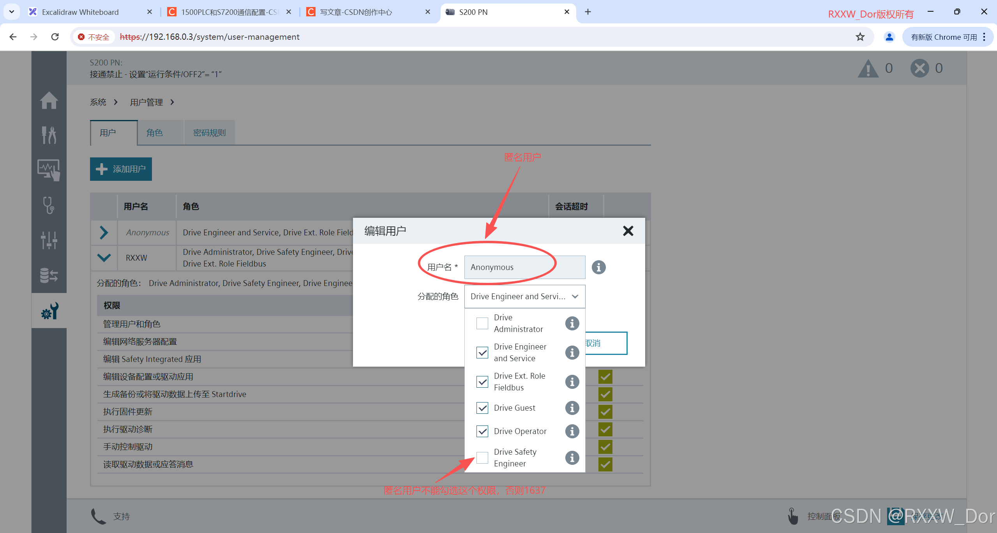The height and width of the screenshot is (533, 997).
Task: Click the commissioning tools sidebar icon
Action: 49,135
